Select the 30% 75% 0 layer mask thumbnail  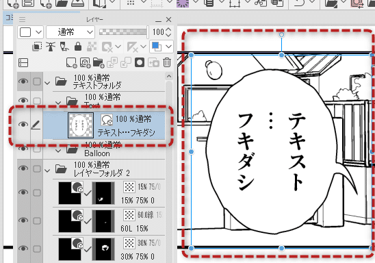[103, 249]
